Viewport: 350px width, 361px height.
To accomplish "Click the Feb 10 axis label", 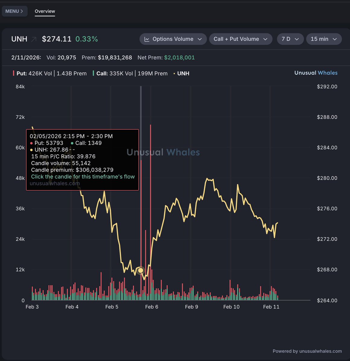I will point(231,307).
